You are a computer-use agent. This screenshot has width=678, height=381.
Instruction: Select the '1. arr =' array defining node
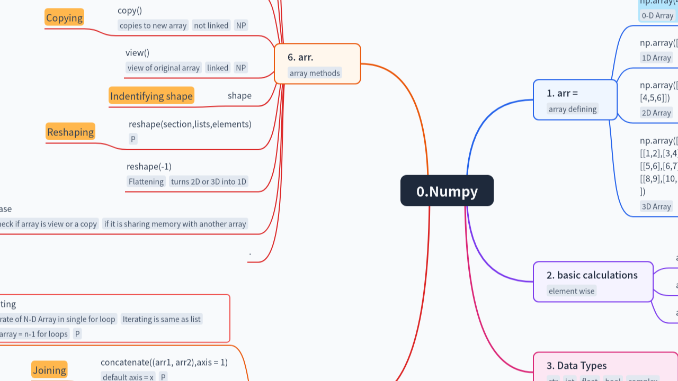point(575,99)
